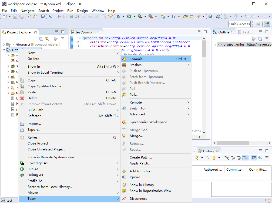Click the Open Perspective icon

tap(258, 24)
